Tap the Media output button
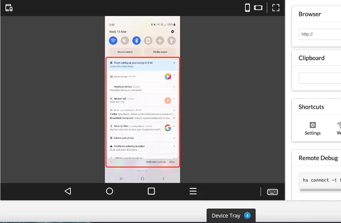 point(160,52)
